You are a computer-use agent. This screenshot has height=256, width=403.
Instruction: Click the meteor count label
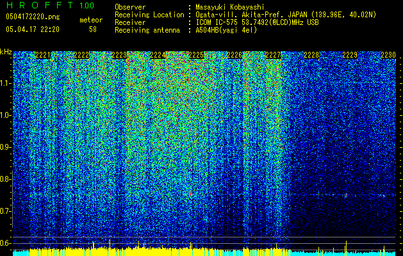[x=91, y=20]
